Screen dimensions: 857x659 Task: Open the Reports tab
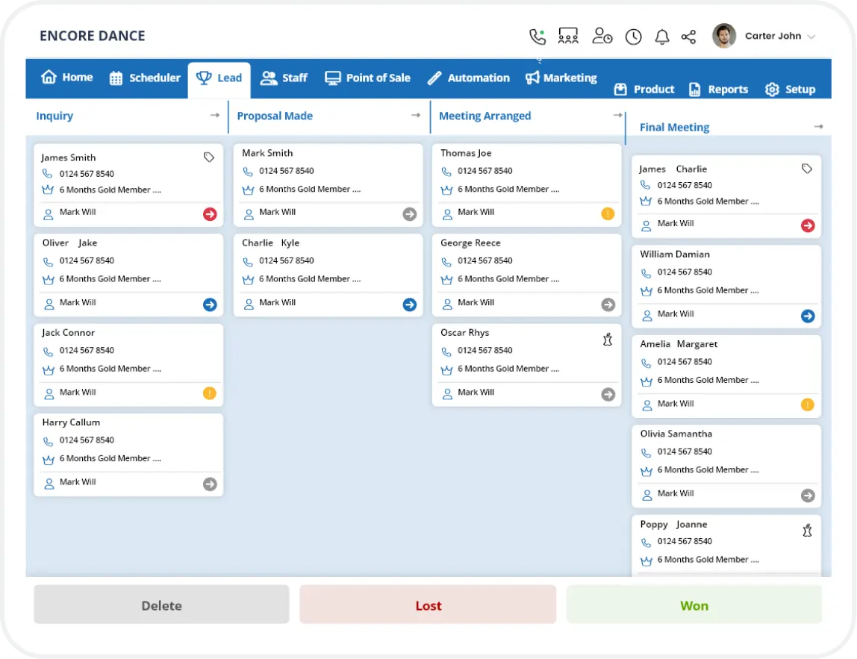pyautogui.click(x=718, y=90)
